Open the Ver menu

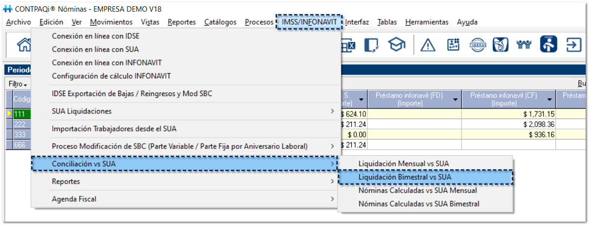point(76,22)
